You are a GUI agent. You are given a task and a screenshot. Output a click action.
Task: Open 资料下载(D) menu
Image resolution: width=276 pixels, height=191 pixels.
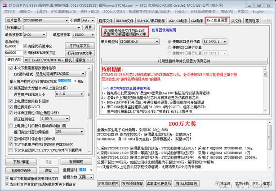90,12
